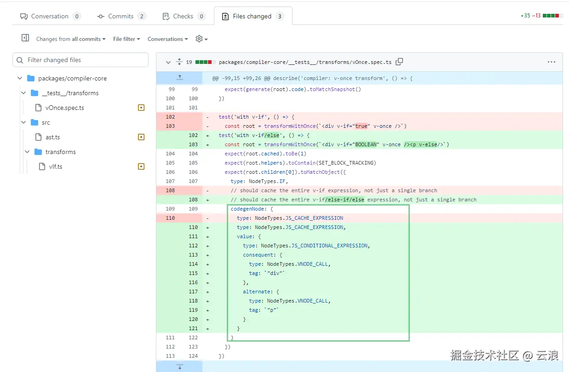
Task: Collapse the transforms folder in tree
Action: 27,152
